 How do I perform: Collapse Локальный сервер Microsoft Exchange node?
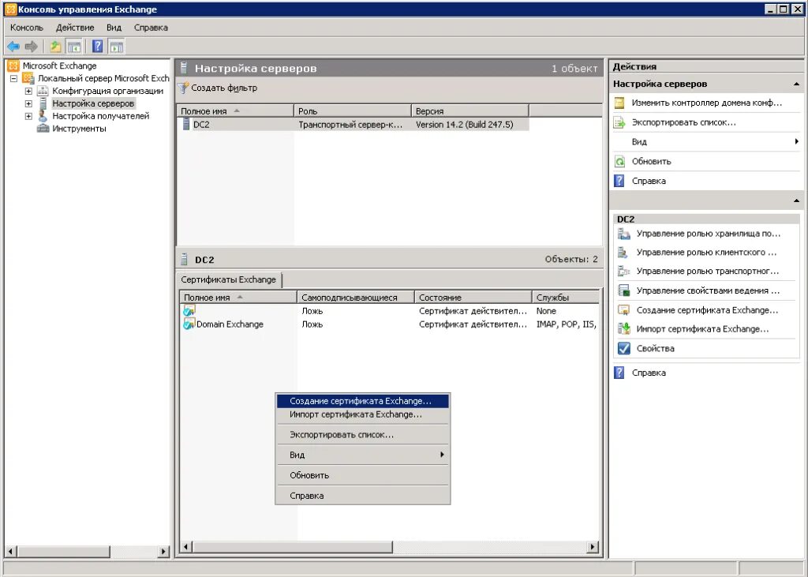pos(14,78)
